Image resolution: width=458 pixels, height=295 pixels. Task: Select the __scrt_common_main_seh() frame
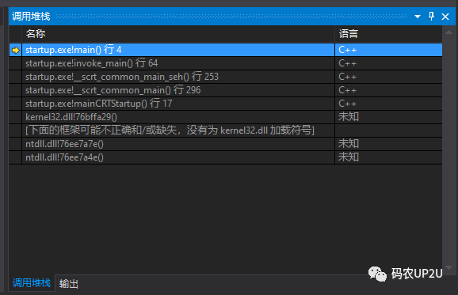226,77
